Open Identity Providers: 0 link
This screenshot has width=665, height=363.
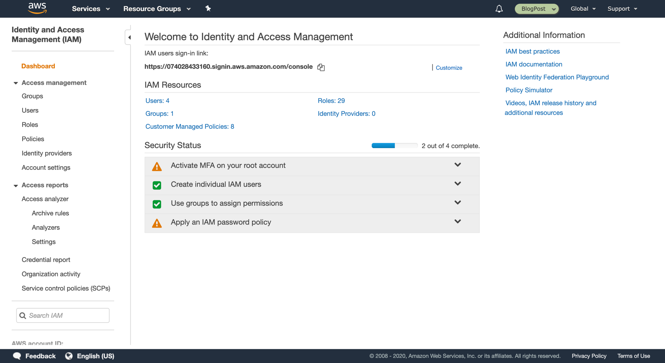point(347,113)
